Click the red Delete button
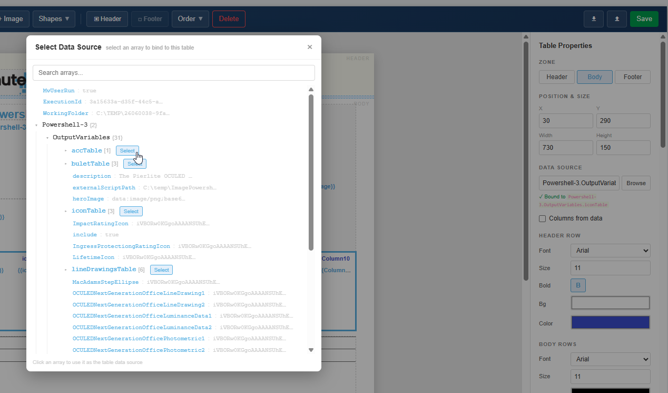 (229, 19)
